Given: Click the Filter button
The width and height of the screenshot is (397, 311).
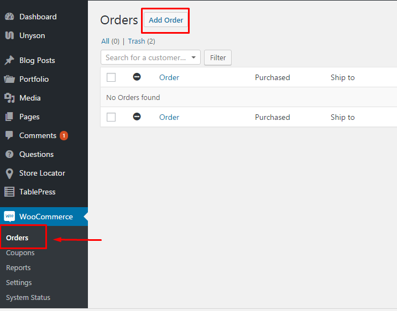Looking at the screenshot, I should [x=218, y=57].
